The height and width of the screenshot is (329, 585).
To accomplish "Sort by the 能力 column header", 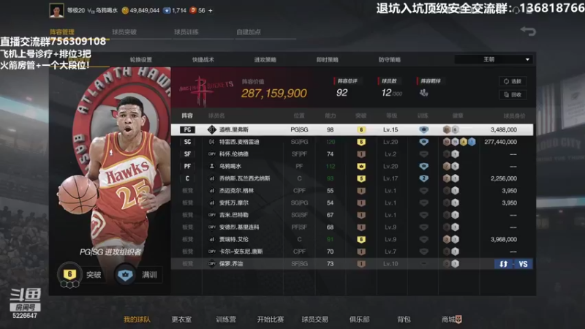I will click(x=331, y=116).
